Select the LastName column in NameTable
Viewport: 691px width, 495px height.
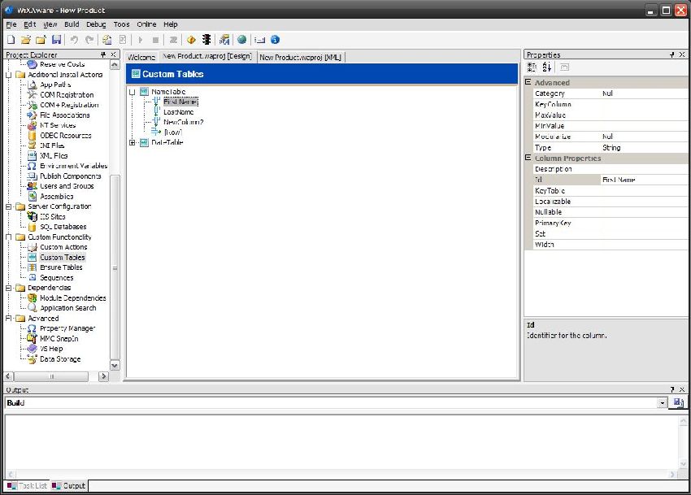(x=179, y=112)
